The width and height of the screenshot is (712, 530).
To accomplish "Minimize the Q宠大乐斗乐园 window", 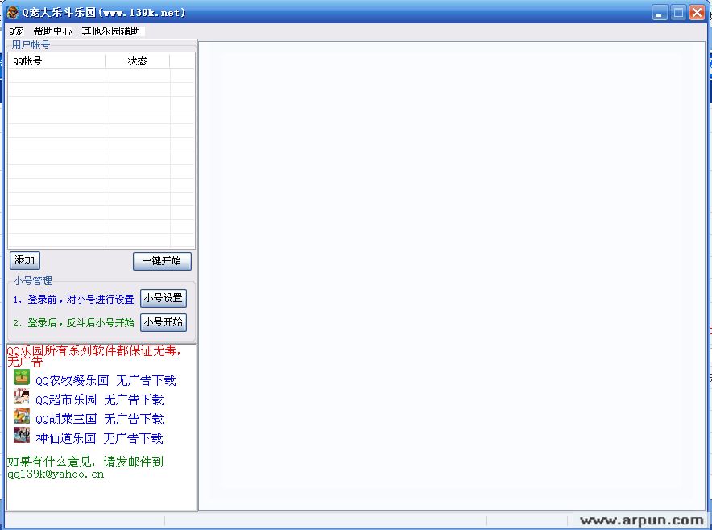I will tap(660, 13).
